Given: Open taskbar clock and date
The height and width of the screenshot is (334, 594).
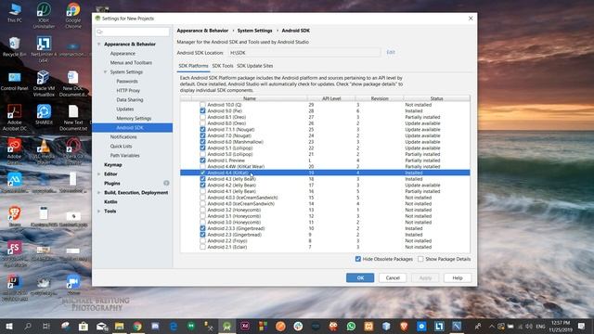Looking at the screenshot, I should 561,326.
